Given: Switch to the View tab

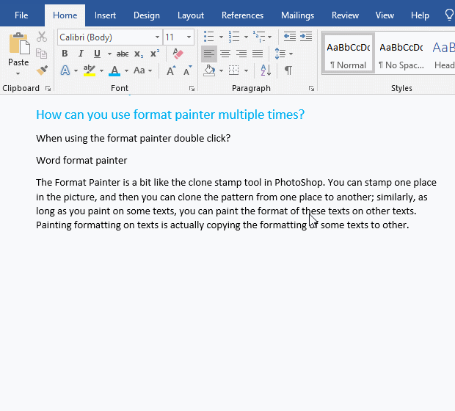Looking at the screenshot, I should click(x=385, y=15).
